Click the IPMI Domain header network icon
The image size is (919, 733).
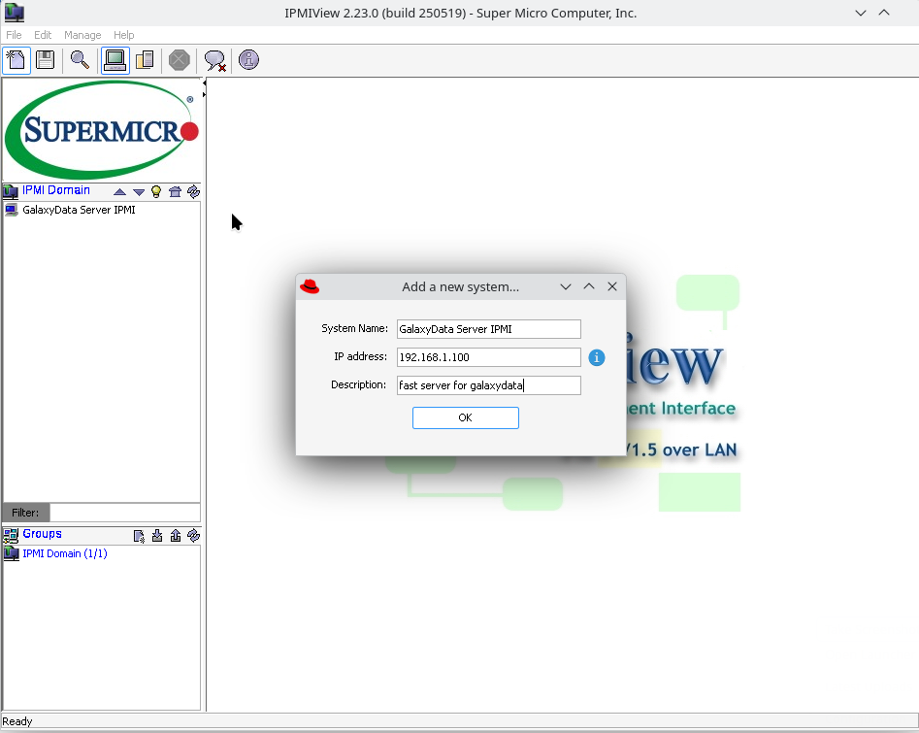11,191
